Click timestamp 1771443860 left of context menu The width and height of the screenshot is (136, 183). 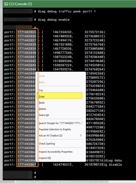pos(26,136)
